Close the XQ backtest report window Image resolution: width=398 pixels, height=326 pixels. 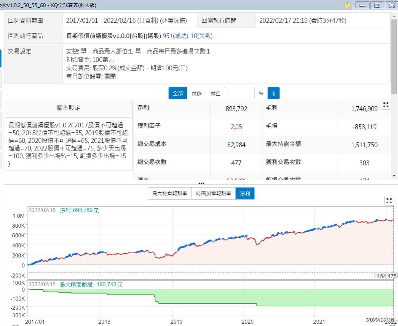(x=391, y=5)
